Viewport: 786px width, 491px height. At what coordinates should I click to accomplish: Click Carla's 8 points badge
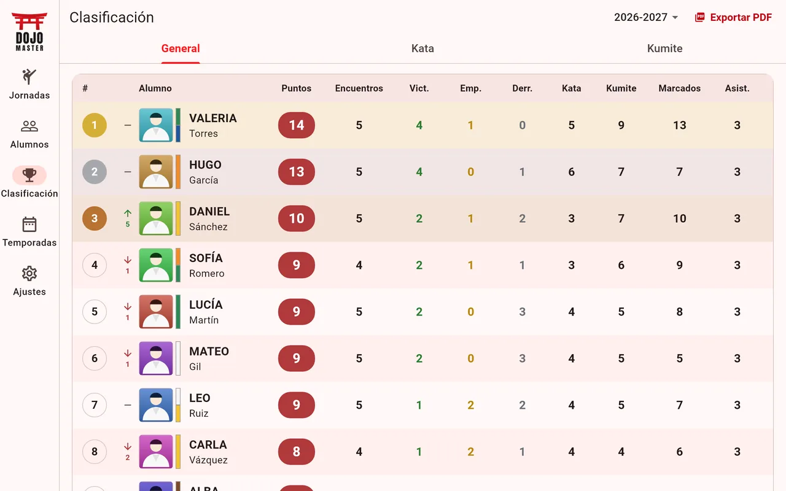point(297,452)
